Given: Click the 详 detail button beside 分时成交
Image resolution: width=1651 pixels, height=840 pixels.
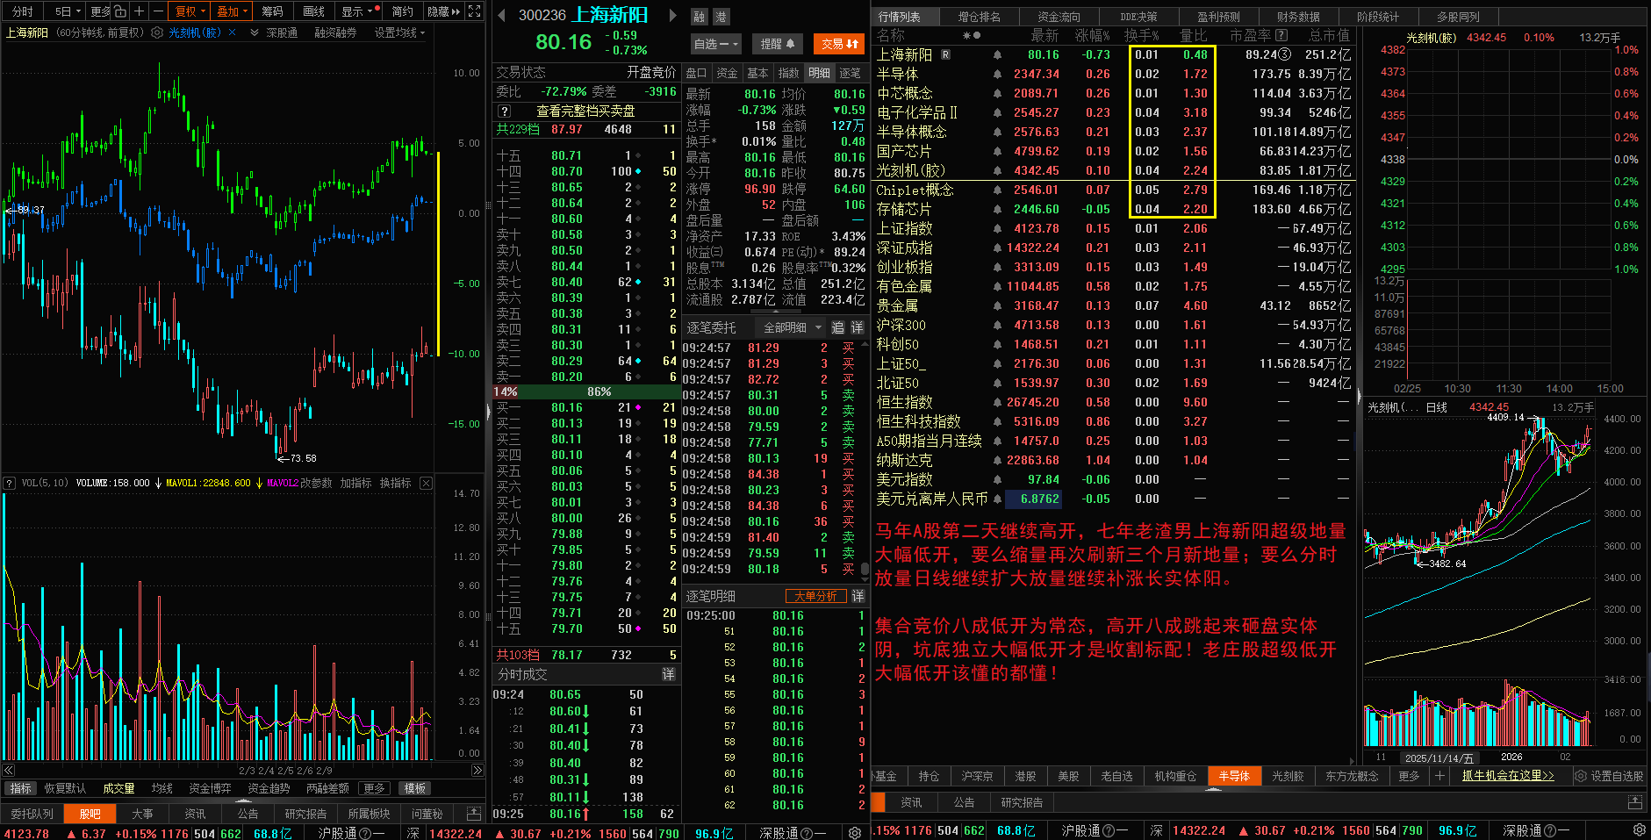Looking at the screenshot, I should (x=668, y=674).
